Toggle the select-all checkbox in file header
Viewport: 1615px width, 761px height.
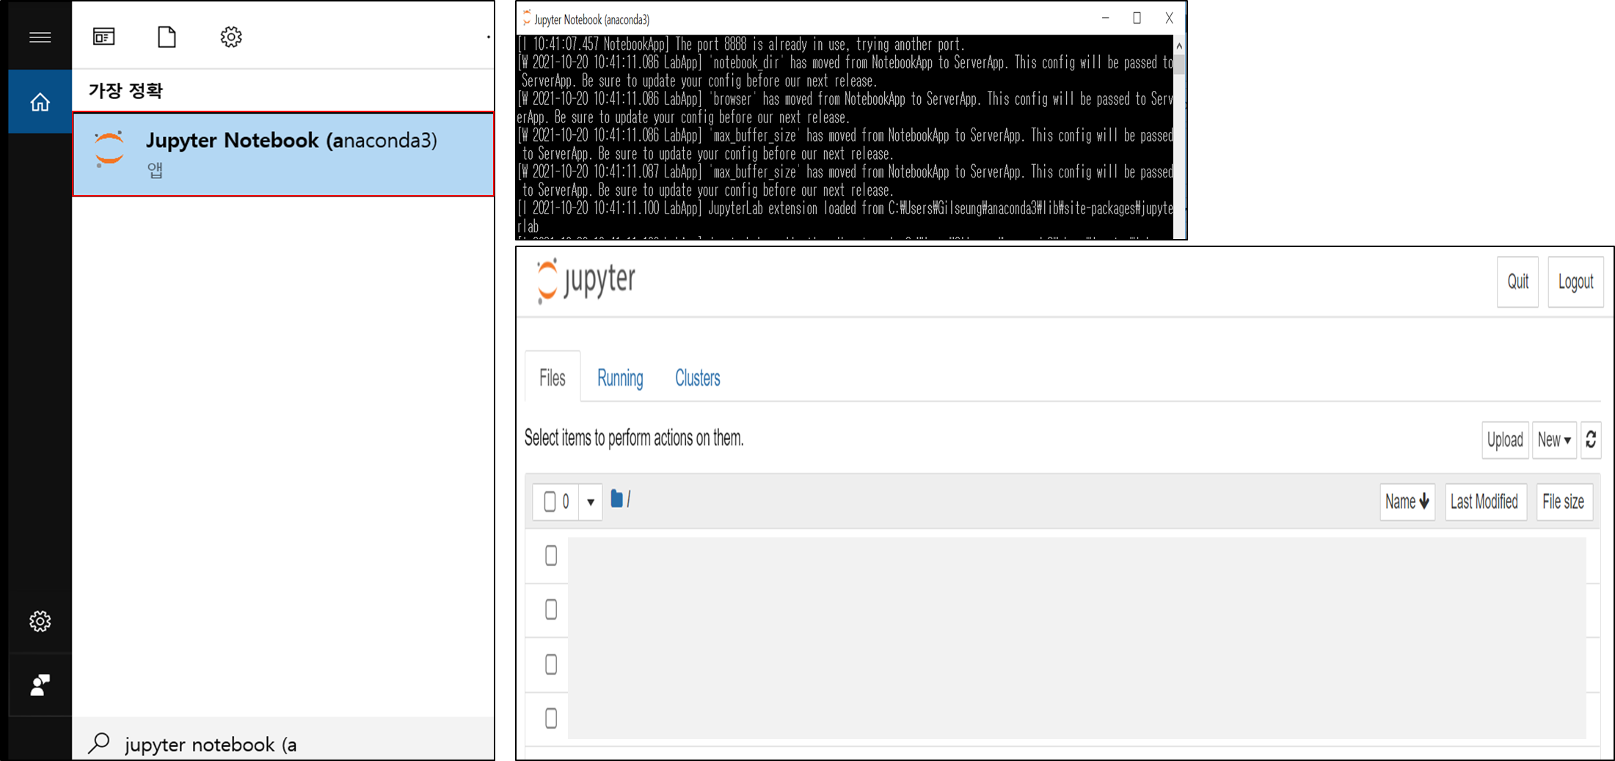point(550,501)
